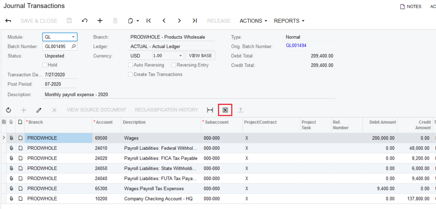Jump to the last record
The width and height of the screenshot is (436, 209).
click(x=195, y=21)
